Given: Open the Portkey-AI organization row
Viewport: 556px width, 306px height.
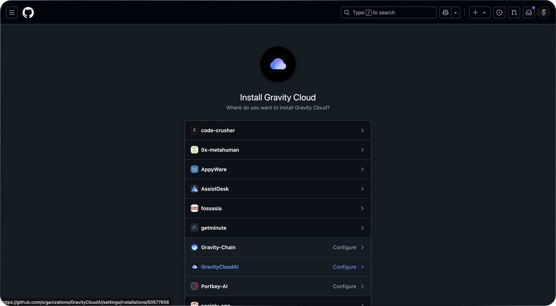Looking at the screenshot, I should (x=278, y=286).
